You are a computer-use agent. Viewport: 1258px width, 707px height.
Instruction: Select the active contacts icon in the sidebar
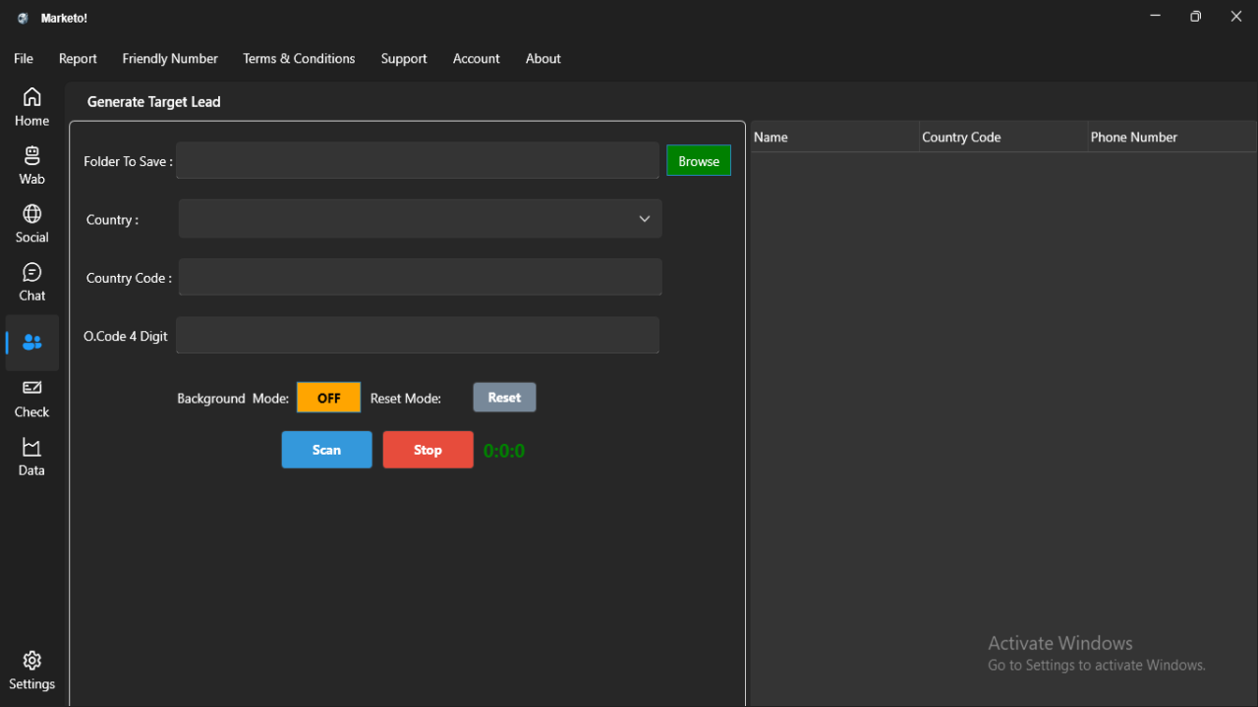tap(31, 343)
